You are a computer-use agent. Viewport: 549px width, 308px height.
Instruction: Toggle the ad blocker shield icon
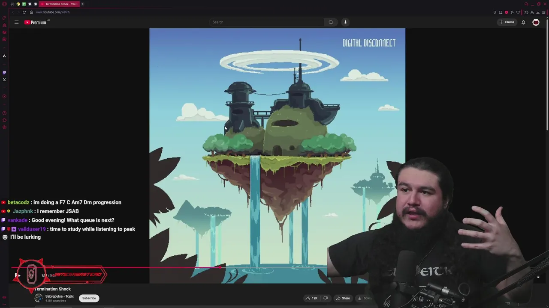(x=506, y=12)
